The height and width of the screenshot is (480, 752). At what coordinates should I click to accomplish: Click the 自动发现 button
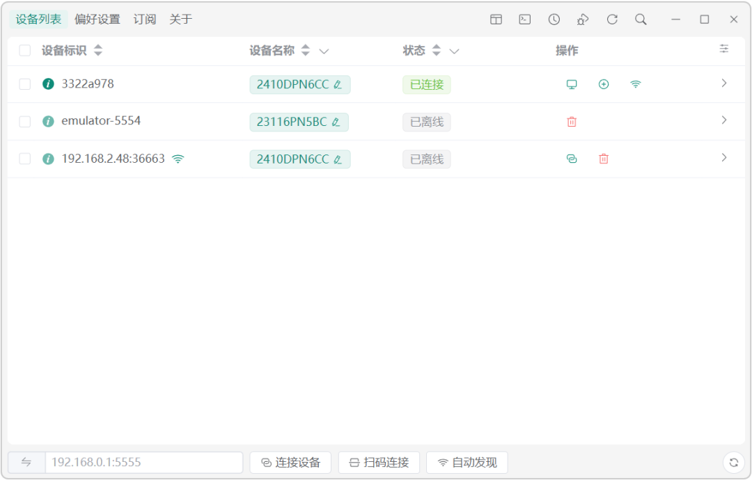(467, 463)
